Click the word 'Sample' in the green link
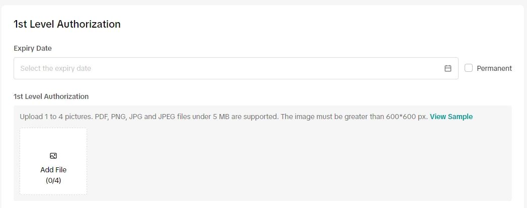This screenshot has height=208, width=527. pyautogui.click(x=460, y=117)
